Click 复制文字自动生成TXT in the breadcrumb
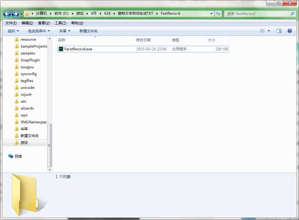This screenshot has width=299, height=220. (x=135, y=14)
